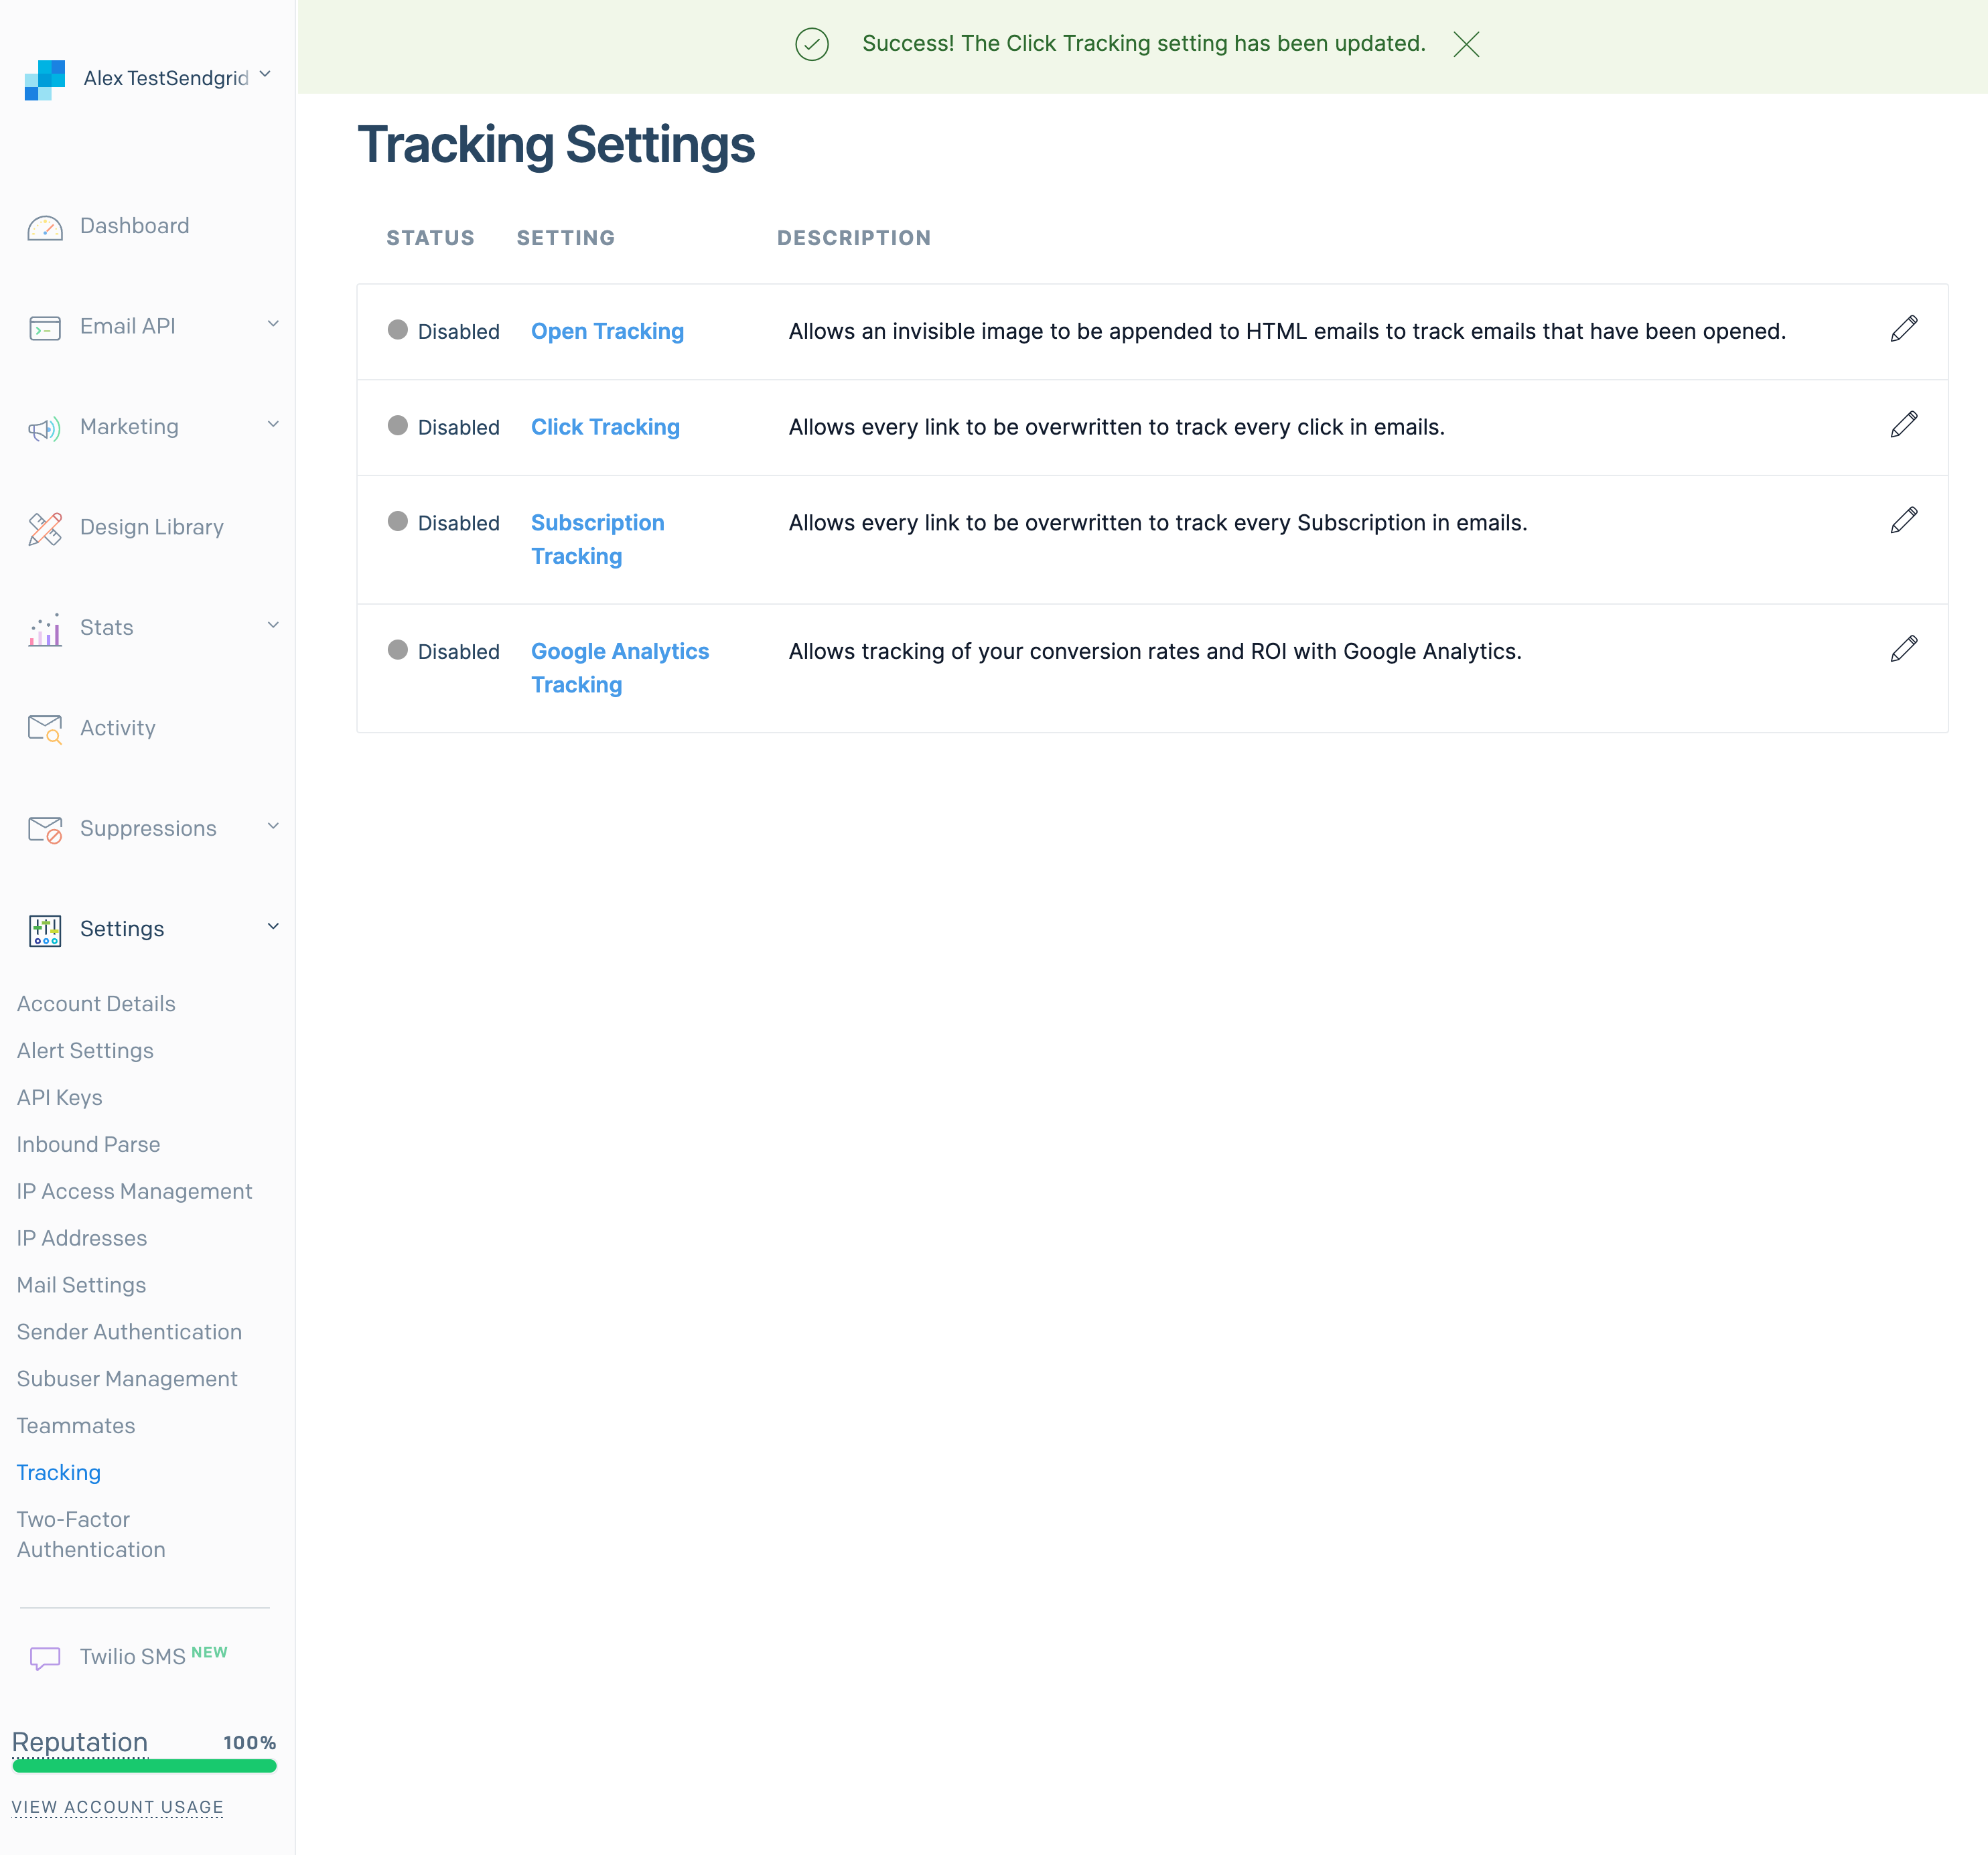Edit the Click Tracking setting via pencil
Image resolution: width=1988 pixels, height=1855 pixels.
(1903, 425)
